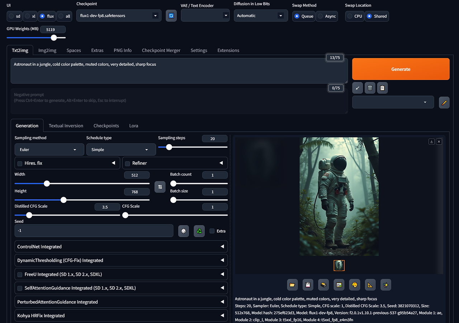This screenshot has width=459, height=323.
Task: Open the Extensions tab
Action: [228, 50]
